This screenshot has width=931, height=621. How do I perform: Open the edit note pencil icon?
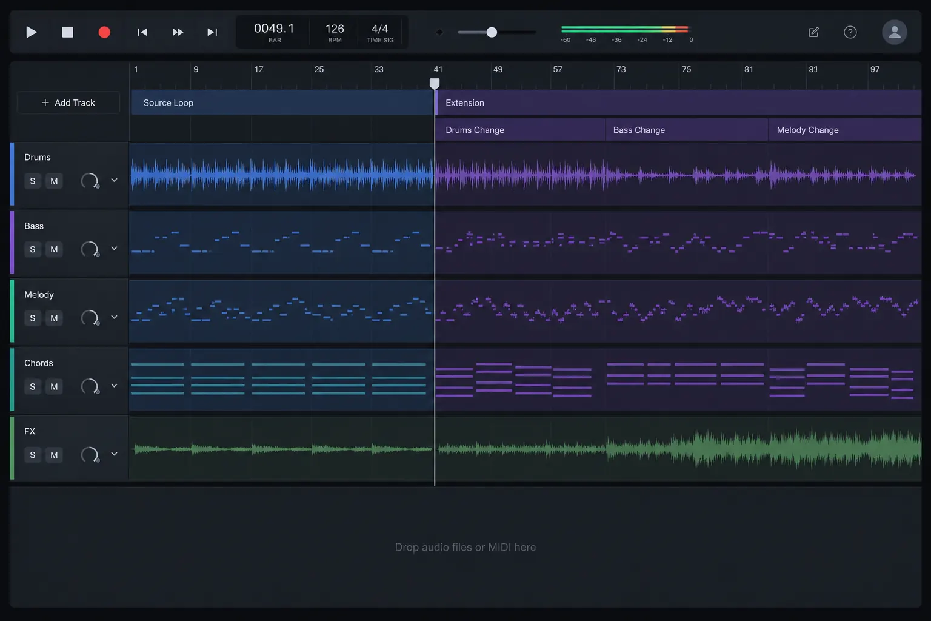[x=813, y=32]
